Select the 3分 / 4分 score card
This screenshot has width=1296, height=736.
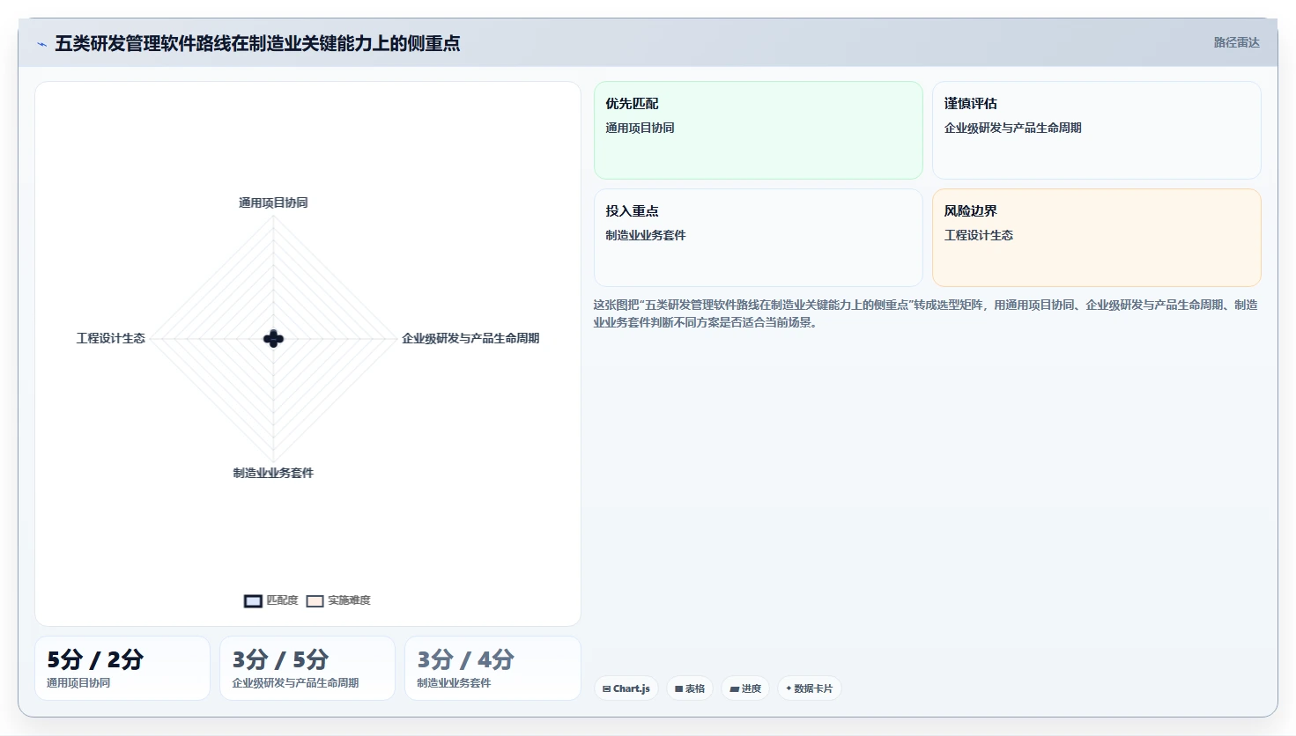[492, 668]
